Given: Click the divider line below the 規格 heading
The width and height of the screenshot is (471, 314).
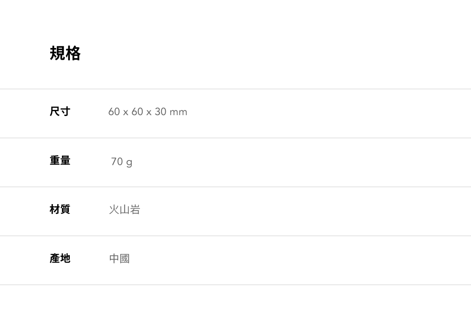Looking at the screenshot, I should tap(235, 89).
